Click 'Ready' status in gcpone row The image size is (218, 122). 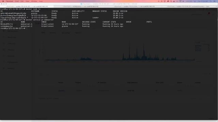[54, 14]
